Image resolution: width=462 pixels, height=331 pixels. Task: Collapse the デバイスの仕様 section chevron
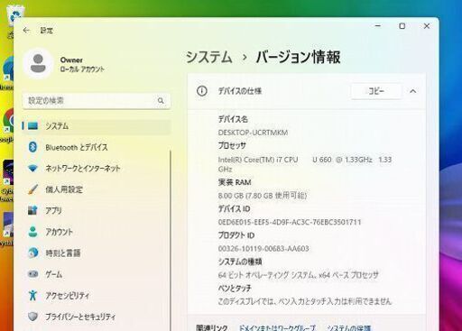coord(413,91)
